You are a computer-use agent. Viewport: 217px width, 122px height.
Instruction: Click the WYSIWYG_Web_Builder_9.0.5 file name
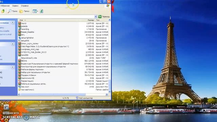[x=34, y=52]
